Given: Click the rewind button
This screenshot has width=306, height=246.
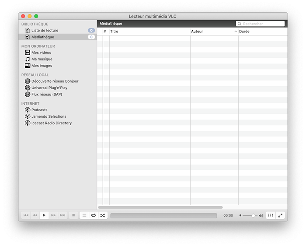Looking at the screenshot, I should click(35, 215).
